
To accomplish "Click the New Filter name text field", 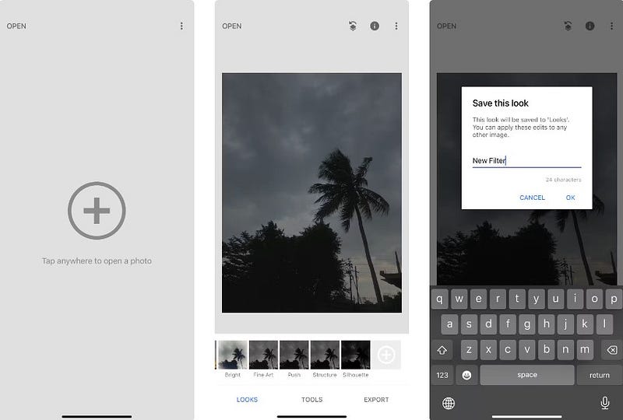I will pos(526,161).
